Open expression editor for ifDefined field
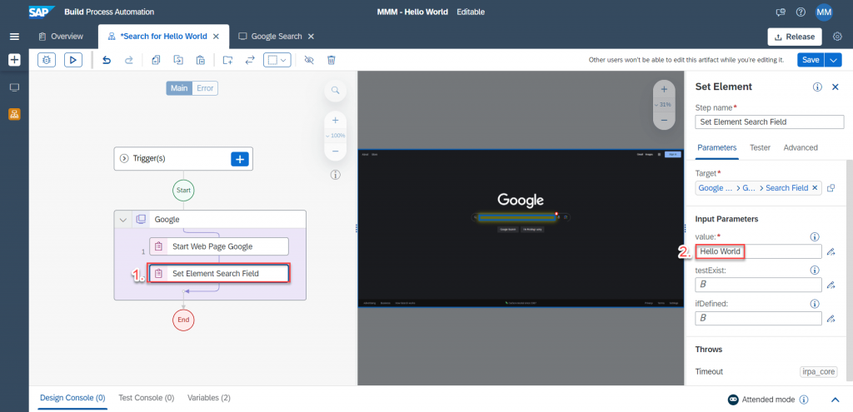 tap(831, 319)
